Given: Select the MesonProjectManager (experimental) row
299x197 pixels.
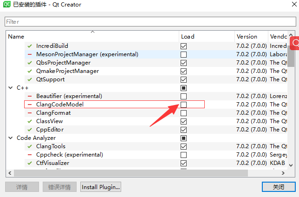Looking at the screenshot, I should click(x=156, y=54).
